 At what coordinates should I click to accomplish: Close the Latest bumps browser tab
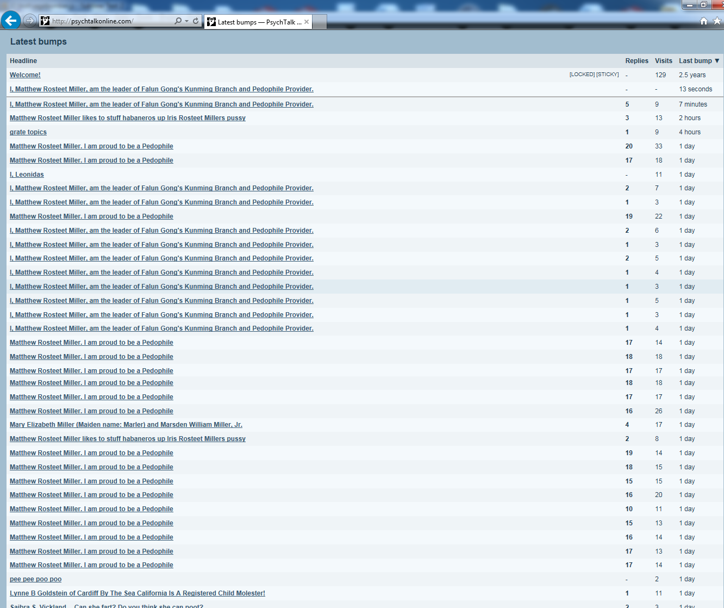click(x=307, y=22)
